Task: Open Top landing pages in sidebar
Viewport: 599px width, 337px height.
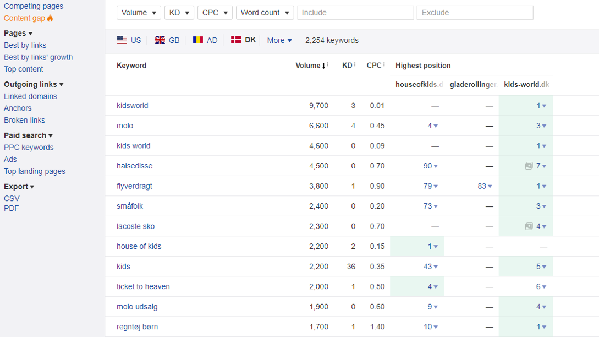Action: [x=35, y=171]
